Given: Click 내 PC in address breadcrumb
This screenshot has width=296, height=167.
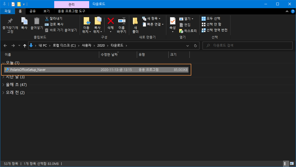Looking at the screenshot, I should (x=43, y=46).
